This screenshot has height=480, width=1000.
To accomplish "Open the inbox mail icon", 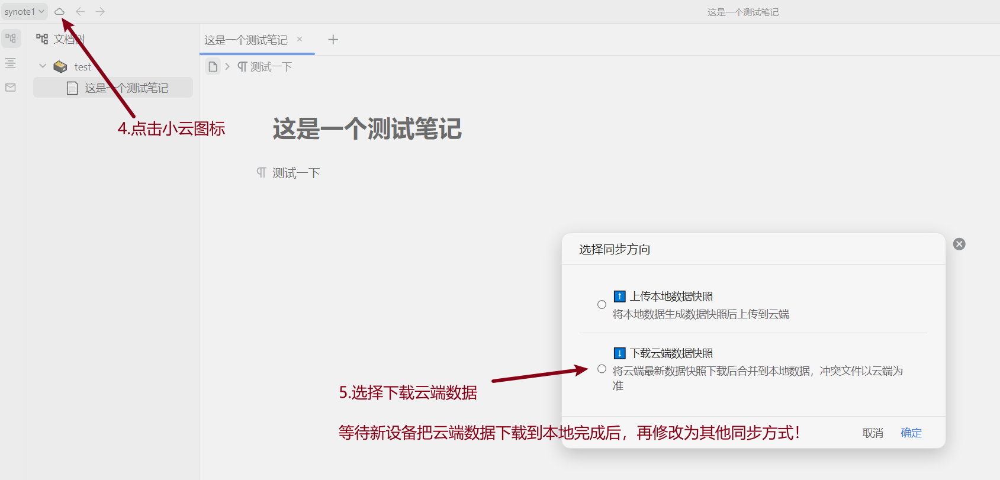I will pos(11,88).
